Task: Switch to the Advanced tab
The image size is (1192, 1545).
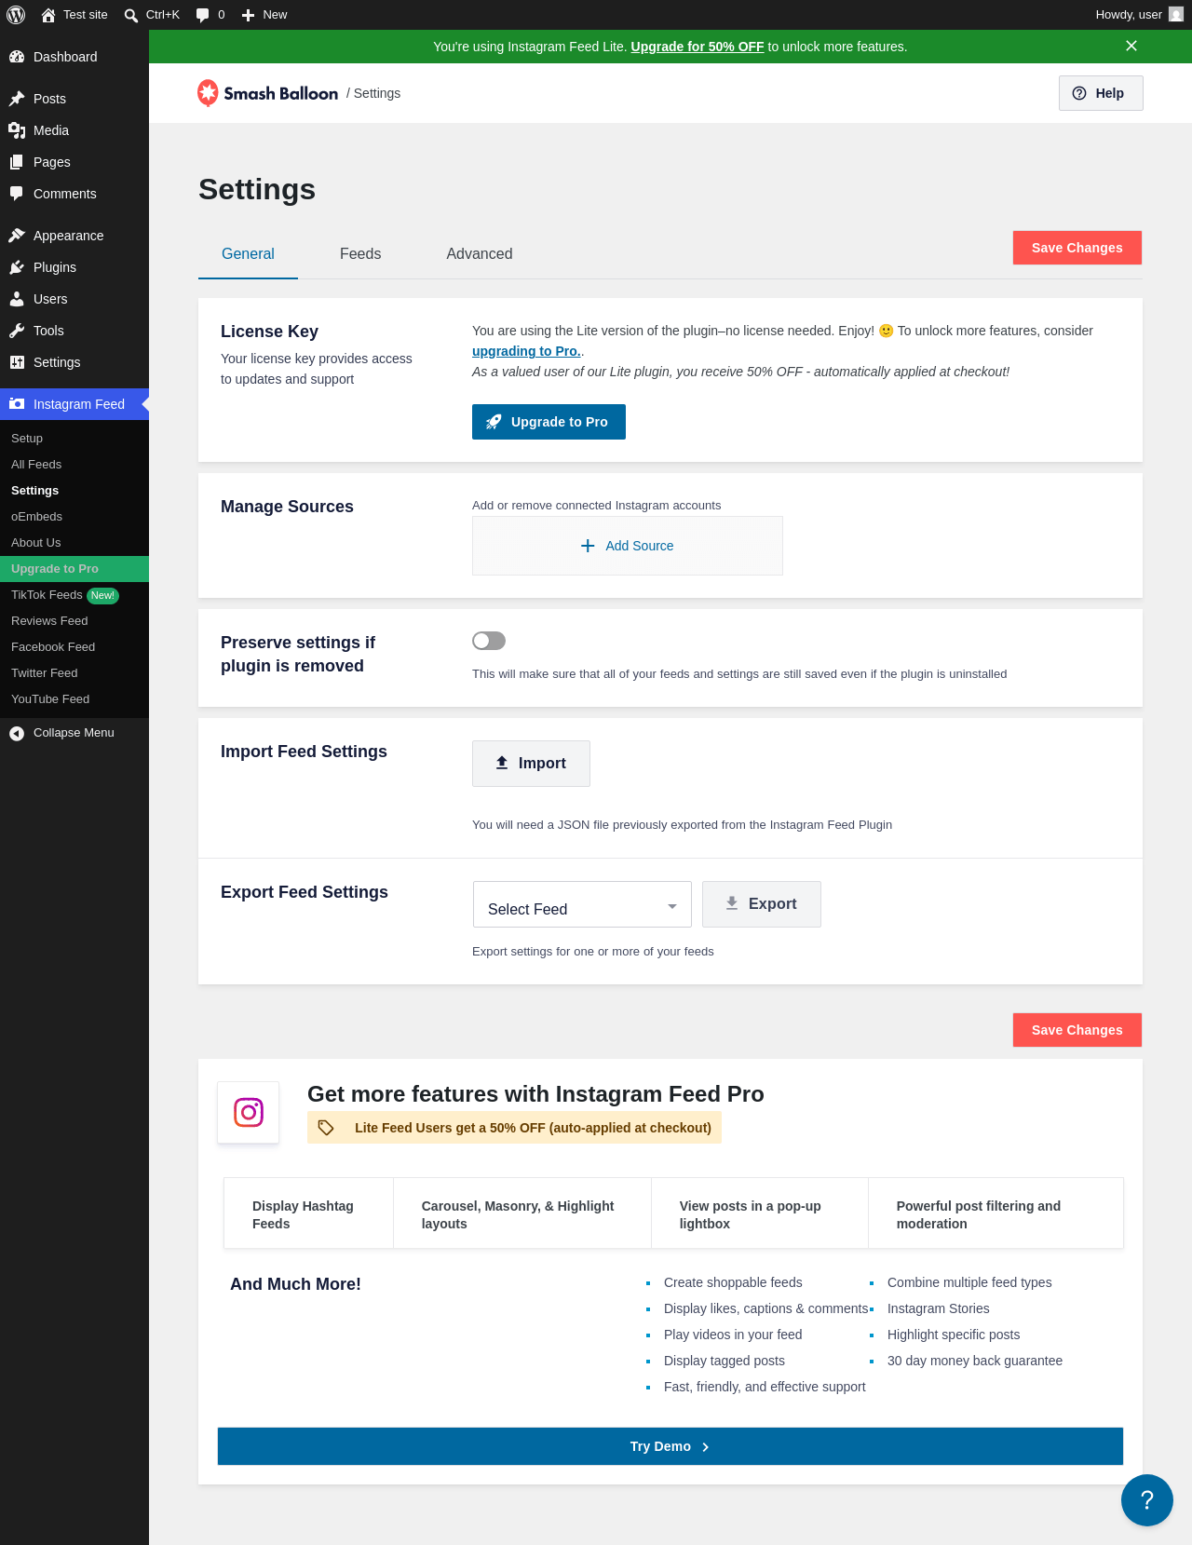Action: coord(480,254)
